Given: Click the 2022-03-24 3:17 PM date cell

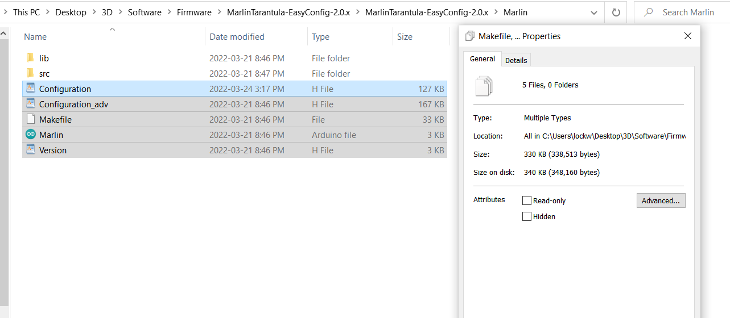Looking at the screenshot, I should tap(247, 89).
